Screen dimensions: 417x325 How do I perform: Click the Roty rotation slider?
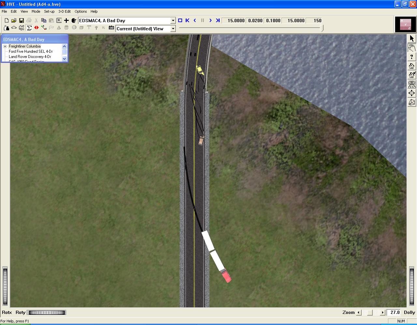tap(46, 313)
